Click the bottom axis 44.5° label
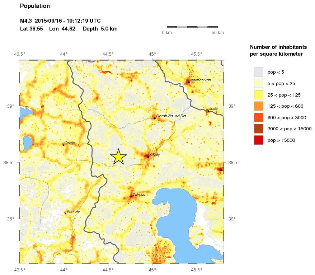 tap(108, 270)
